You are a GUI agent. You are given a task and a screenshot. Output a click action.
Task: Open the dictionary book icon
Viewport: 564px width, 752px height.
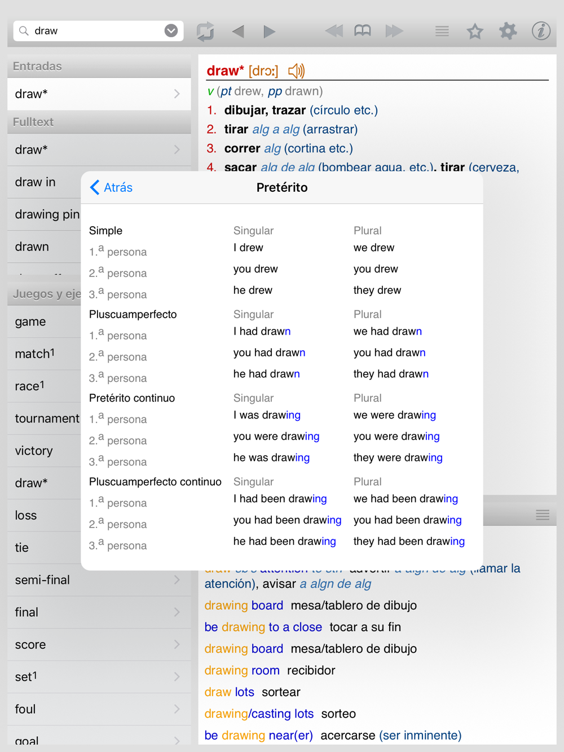(x=363, y=31)
